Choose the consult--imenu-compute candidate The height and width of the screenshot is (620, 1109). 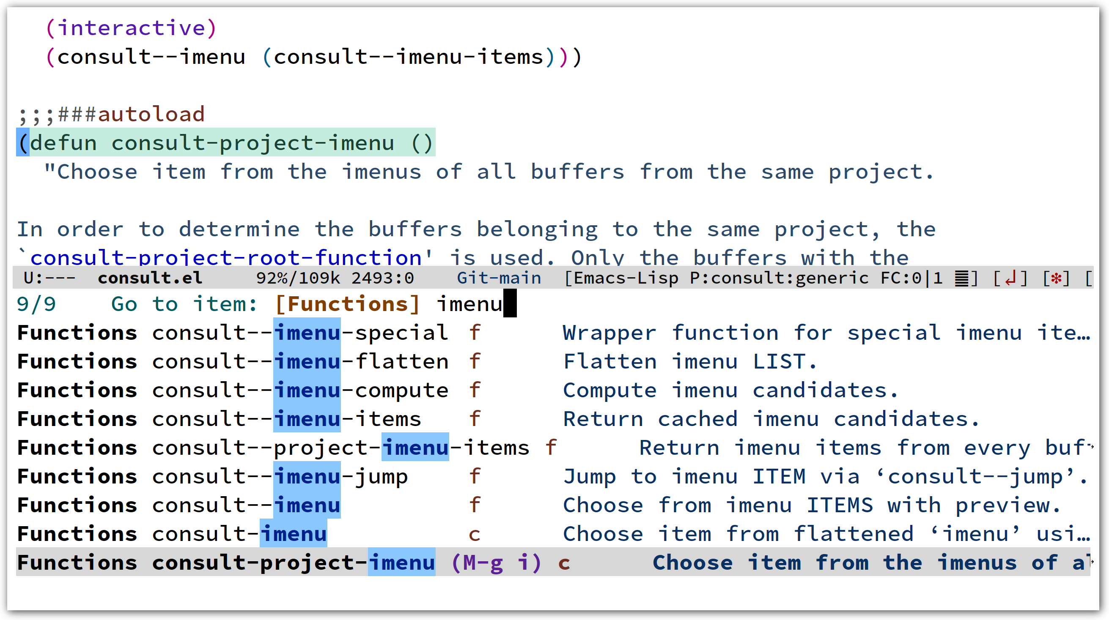[299, 391]
